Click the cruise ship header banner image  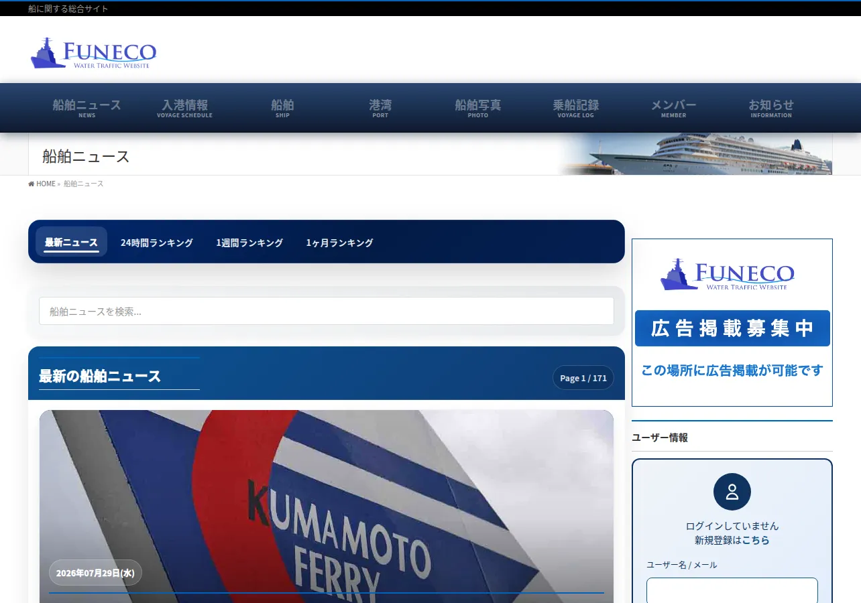pyautogui.click(x=695, y=154)
